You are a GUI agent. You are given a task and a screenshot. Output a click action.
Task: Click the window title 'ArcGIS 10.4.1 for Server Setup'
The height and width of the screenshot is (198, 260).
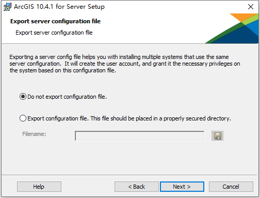[59, 7]
